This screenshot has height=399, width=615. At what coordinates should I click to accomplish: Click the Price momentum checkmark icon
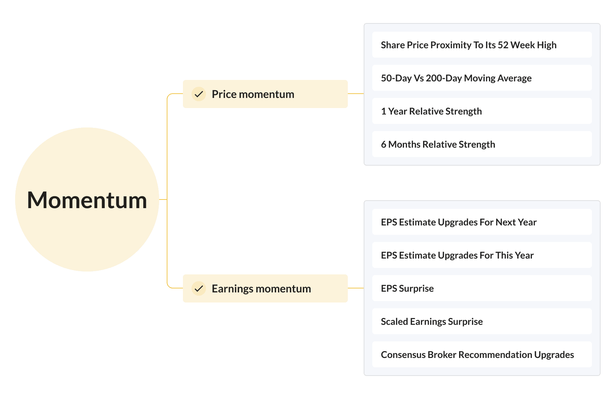tap(199, 94)
